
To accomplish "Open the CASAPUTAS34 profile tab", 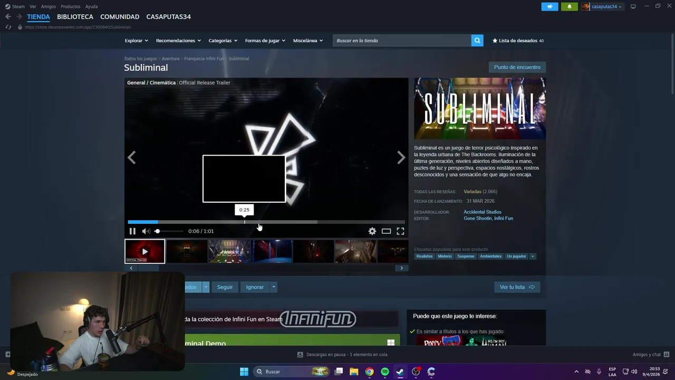I will click(168, 17).
